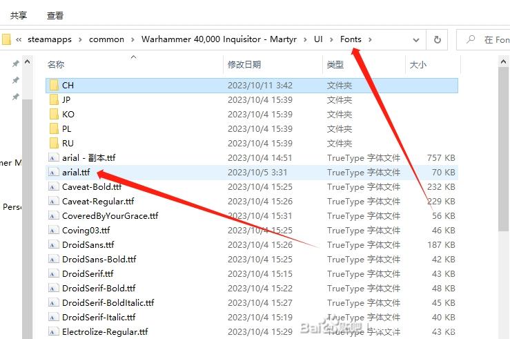Click the CoveredByYourGrace.ttf file icon
Viewport: 510px width, 339px height.
tap(53, 215)
